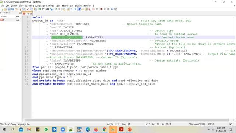
Task: Open the Plugins menu
Action: coord(79,6)
